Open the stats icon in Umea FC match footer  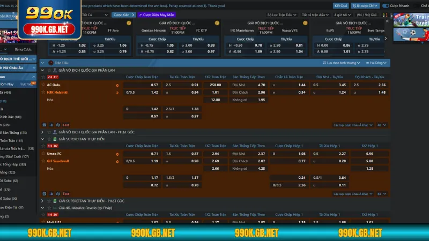(44, 194)
